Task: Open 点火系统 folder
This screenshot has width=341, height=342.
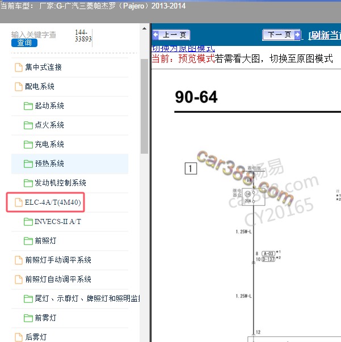Action: coord(49,125)
